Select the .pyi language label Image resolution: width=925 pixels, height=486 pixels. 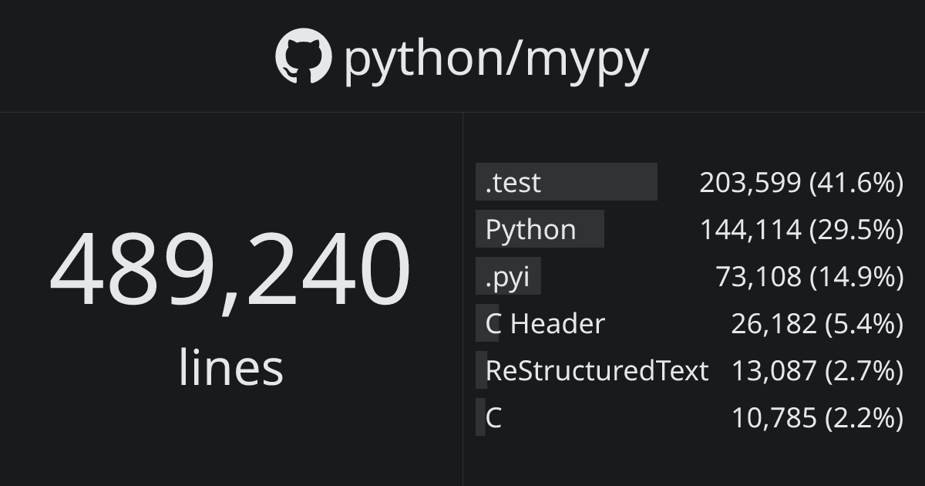[507, 277]
